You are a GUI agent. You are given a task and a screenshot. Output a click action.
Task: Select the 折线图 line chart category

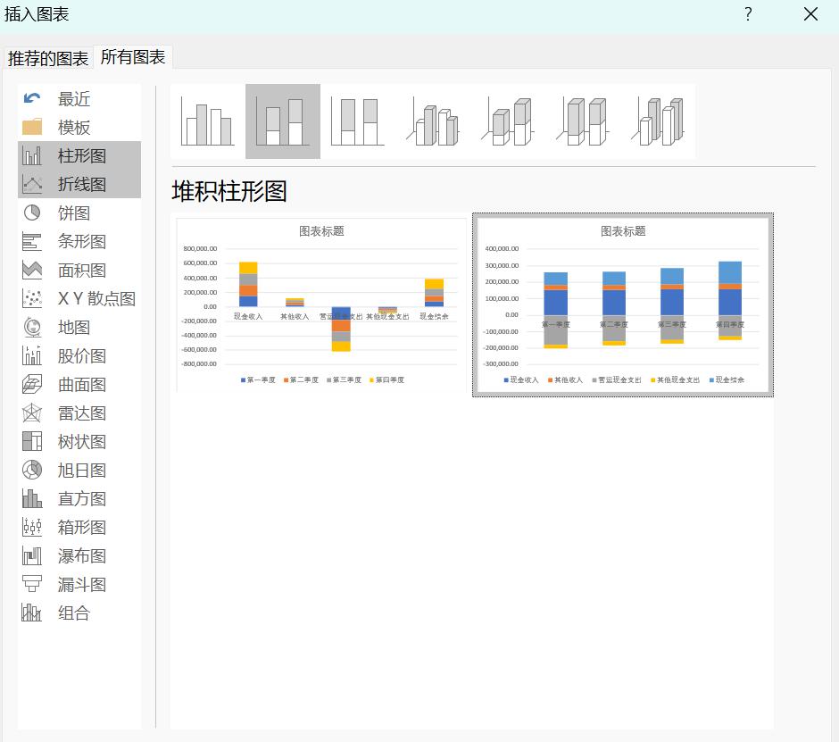79,184
